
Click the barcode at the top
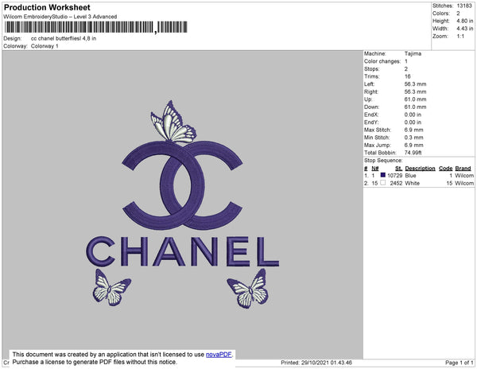click(96, 27)
